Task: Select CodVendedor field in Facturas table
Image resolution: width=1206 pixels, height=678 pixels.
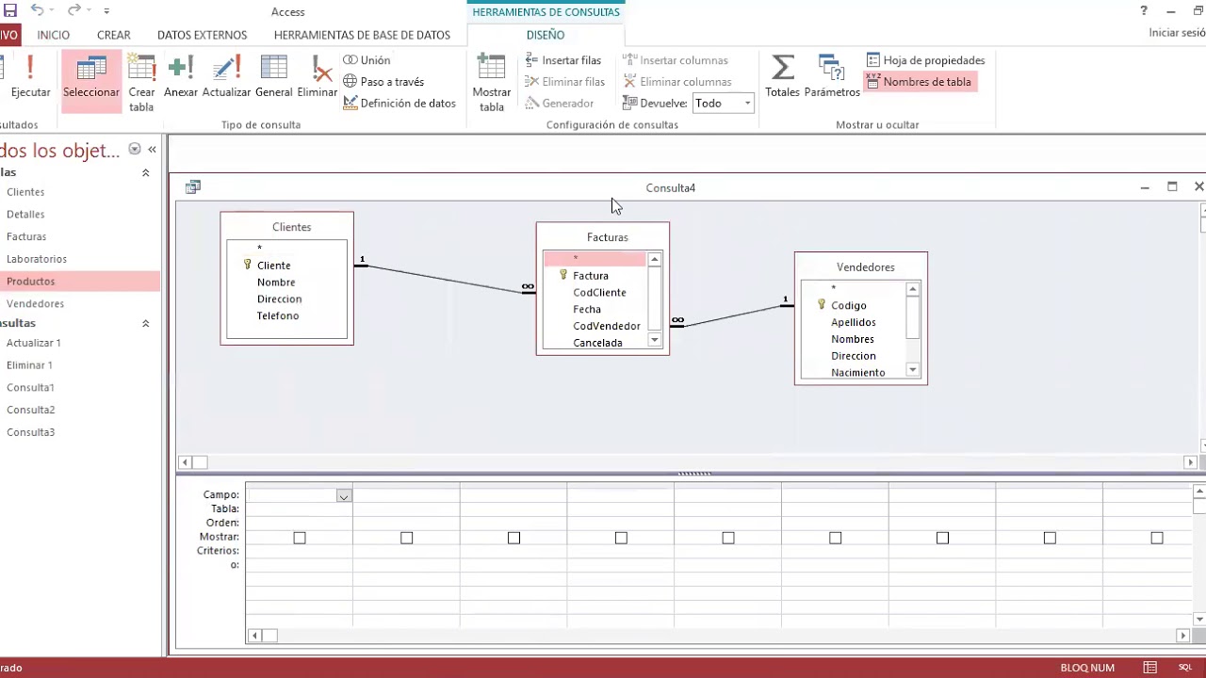Action: tap(606, 326)
